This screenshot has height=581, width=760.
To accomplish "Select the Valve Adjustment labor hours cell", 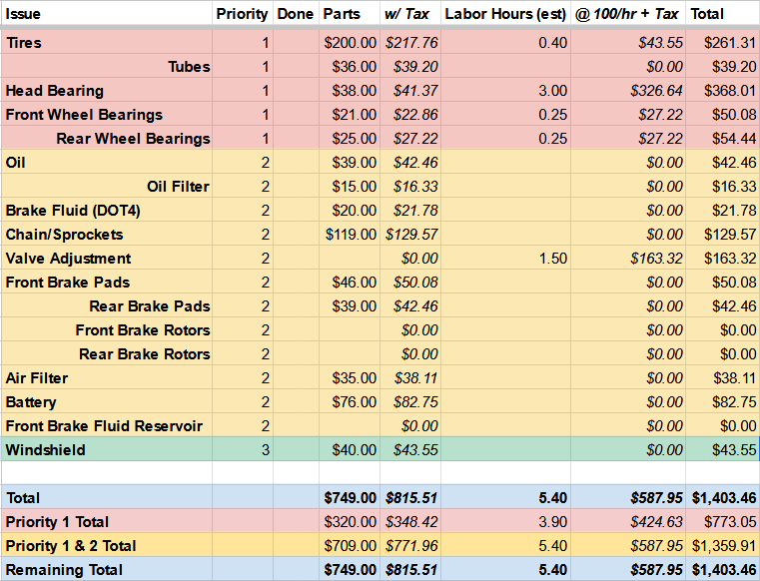I will point(506,259).
